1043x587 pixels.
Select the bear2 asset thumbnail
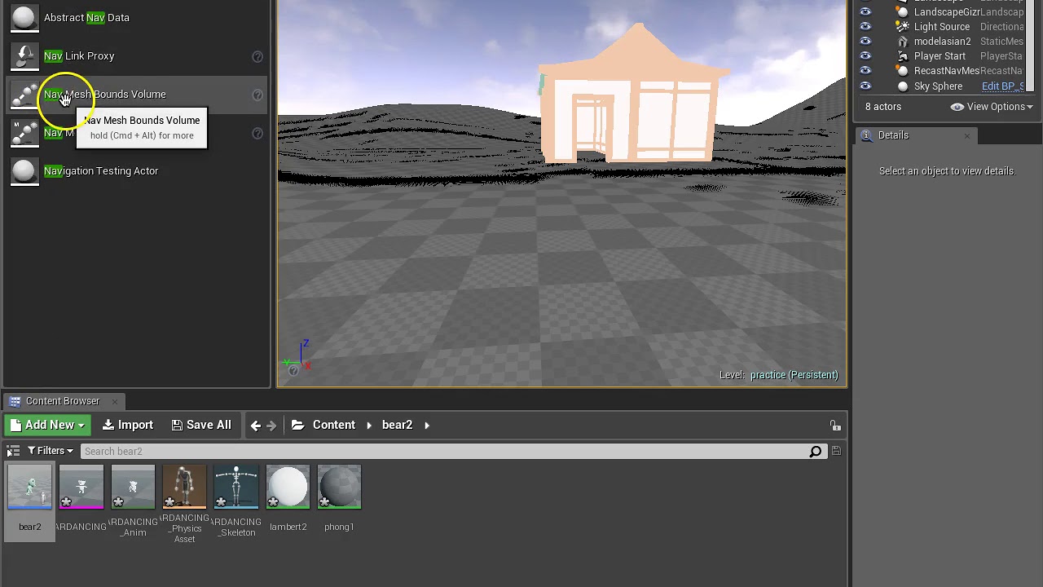click(x=29, y=487)
